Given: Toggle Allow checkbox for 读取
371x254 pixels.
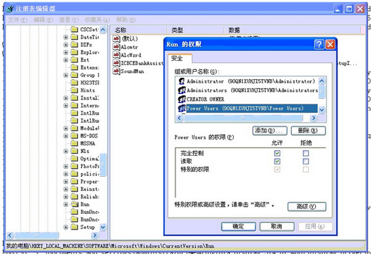Looking at the screenshot, I should click(277, 161).
